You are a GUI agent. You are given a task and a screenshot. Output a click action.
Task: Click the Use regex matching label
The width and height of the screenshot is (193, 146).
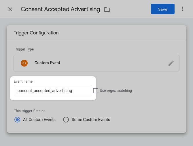pyautogui.click(x=116, y=91)
